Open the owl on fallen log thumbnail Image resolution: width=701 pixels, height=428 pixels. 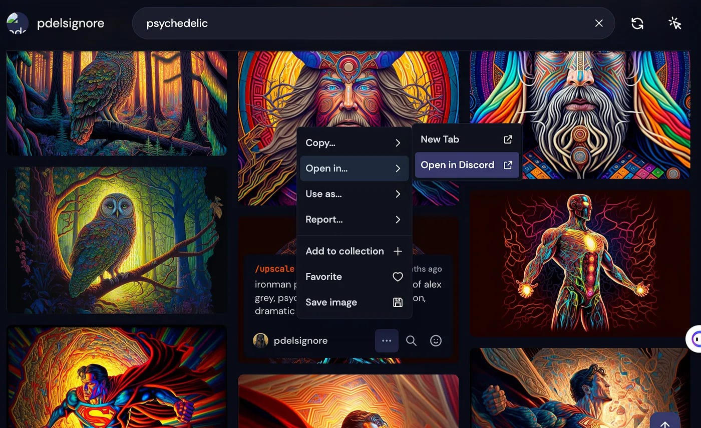117,103
